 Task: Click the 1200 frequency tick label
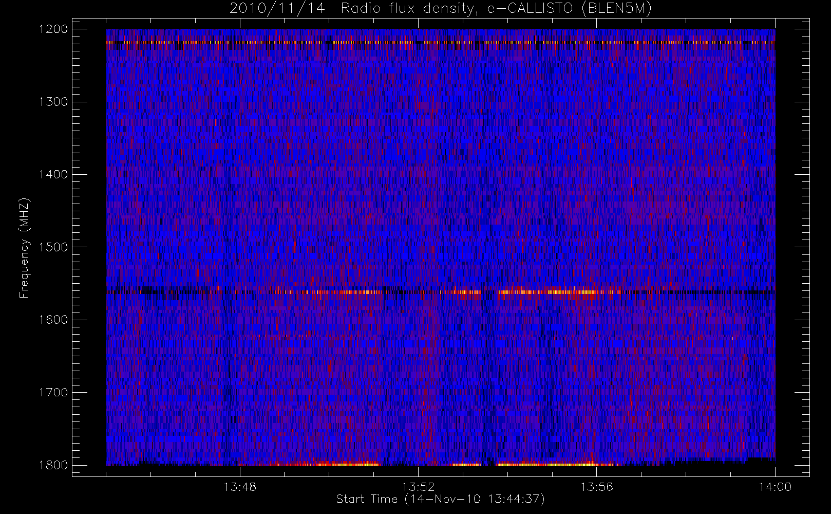[x=53, y=29]
